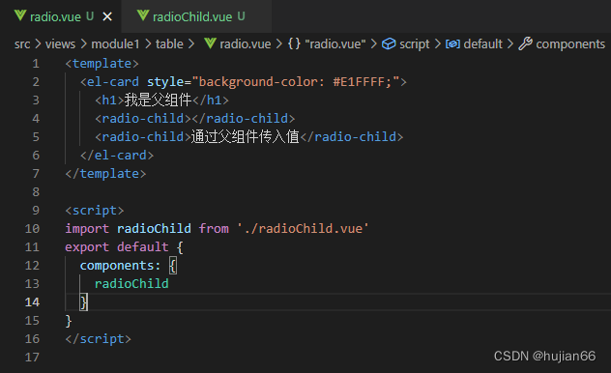Expand chevron after script in breadcrumb

coord(438,44)
